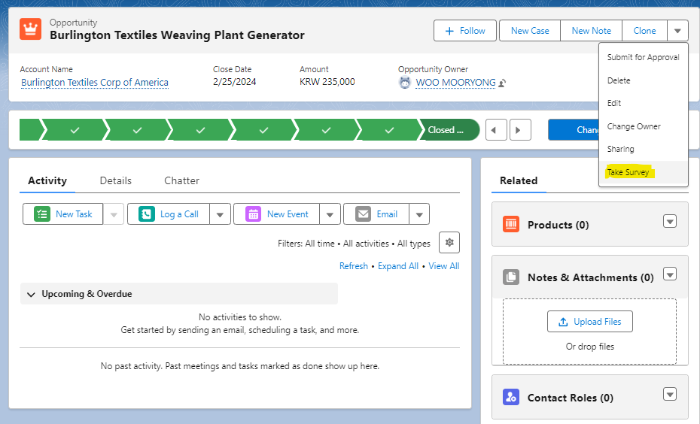The height and width of the screenshot is (424, 700).
Task: Click upload arrow icon in Upload Files
Action: coord(564,322)
